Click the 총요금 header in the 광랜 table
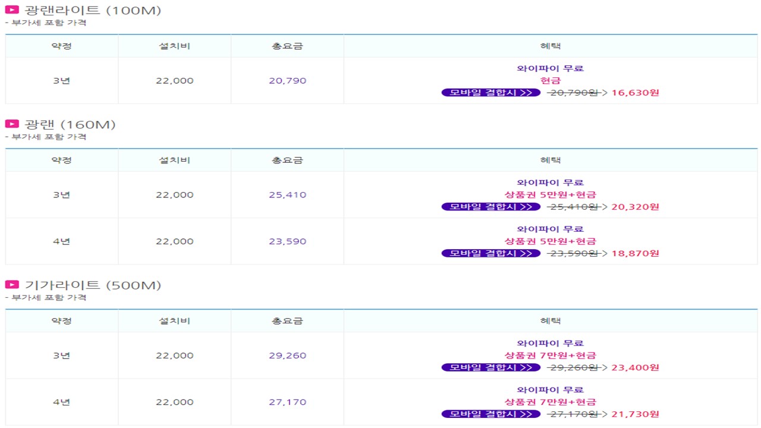This screenshot has height=428, width=761. [288, 160]
